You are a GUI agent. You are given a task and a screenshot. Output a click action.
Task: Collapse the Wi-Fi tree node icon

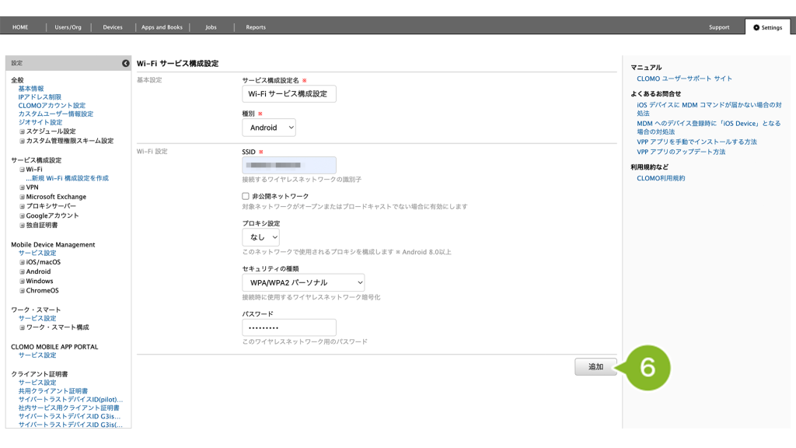[x=23, y=170]
